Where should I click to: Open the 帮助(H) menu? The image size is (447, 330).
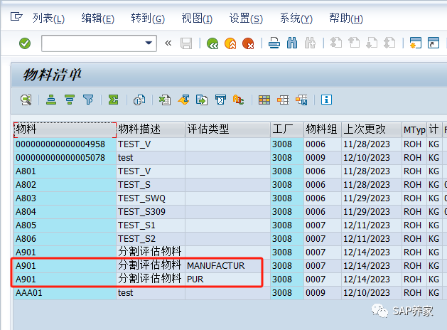pyautogui.click(x=346, y=18)
